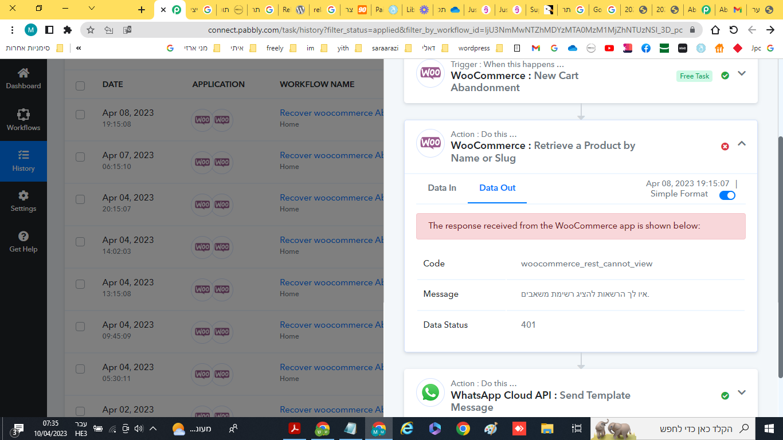Click the task panel vertical scrollbar

point(780,256)
